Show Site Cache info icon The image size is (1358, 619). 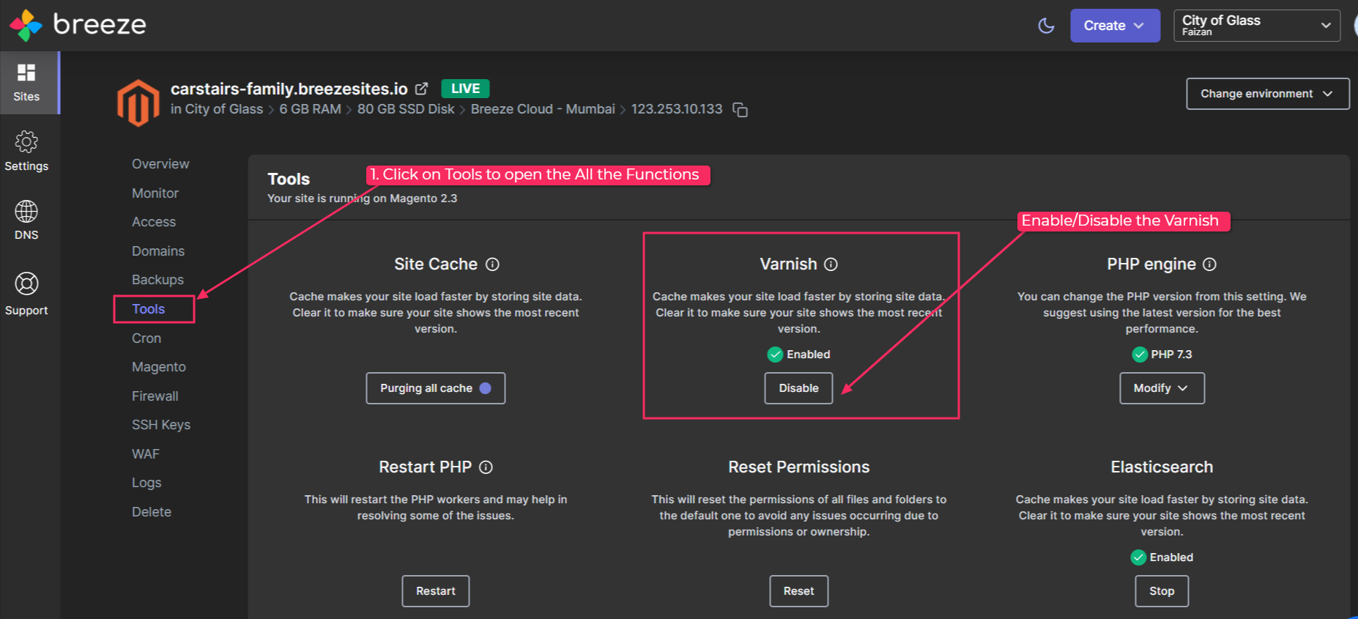tap(492, 264)
